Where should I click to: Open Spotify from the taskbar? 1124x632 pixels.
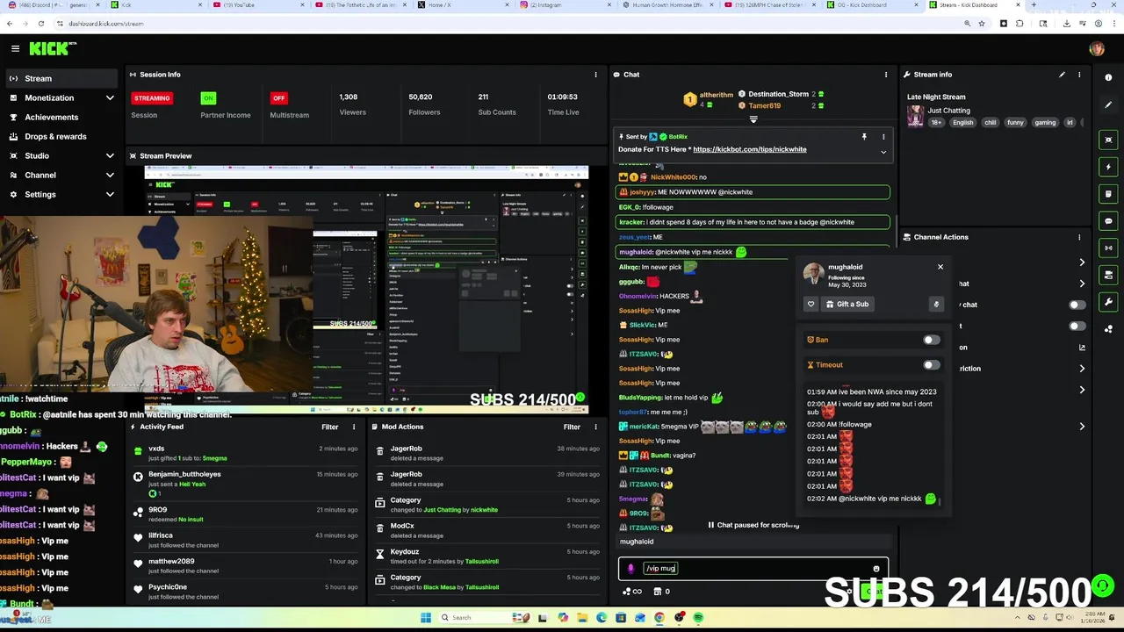pyautogui.click(x=698, y=618)
